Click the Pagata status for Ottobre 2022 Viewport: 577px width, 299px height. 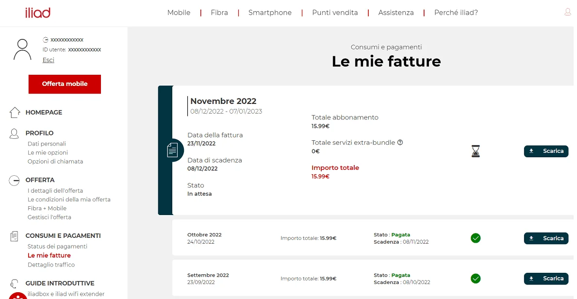(x=401, y=234)
